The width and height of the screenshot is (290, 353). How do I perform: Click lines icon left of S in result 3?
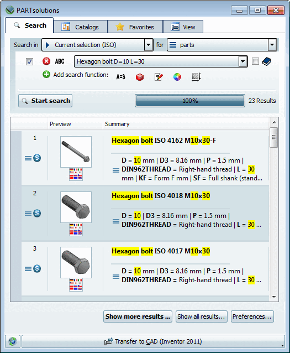tap(28, 269)
